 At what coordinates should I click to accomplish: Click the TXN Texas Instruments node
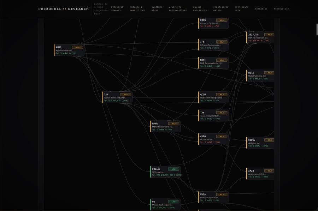pos(213,115)
